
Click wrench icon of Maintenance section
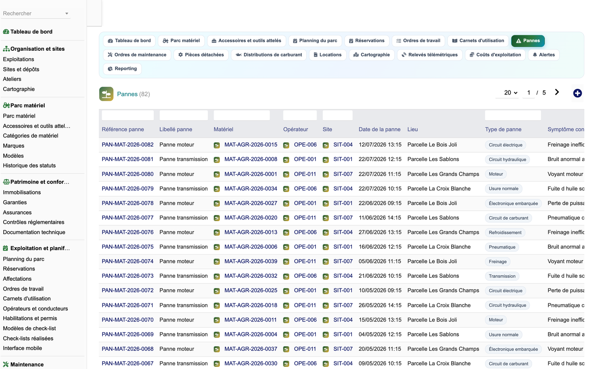[6, 364]
